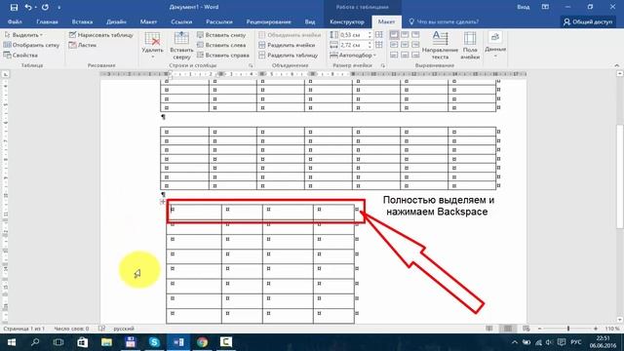Open the Данные dropdown

point(495,45)
